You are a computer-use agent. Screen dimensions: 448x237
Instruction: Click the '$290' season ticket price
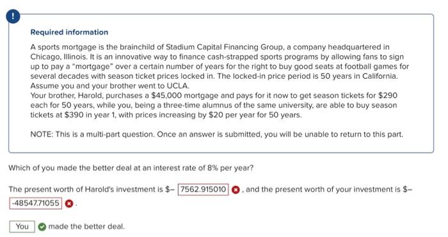click(x=388, y=95)
